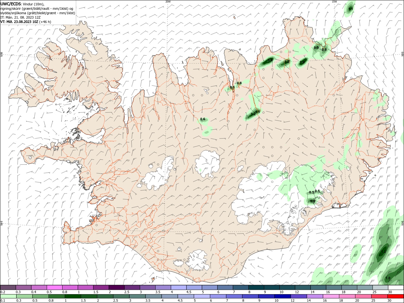Click the 1.0 precipitation label offshore southeast
Viewport: 404px width, 303px height.
(x=388, y=278)
